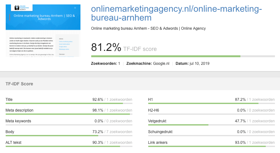The height and width of the screenshot is (153, 280).
Task: Select the 'Schuingedrukt' row label
Action: coord(160,132)
